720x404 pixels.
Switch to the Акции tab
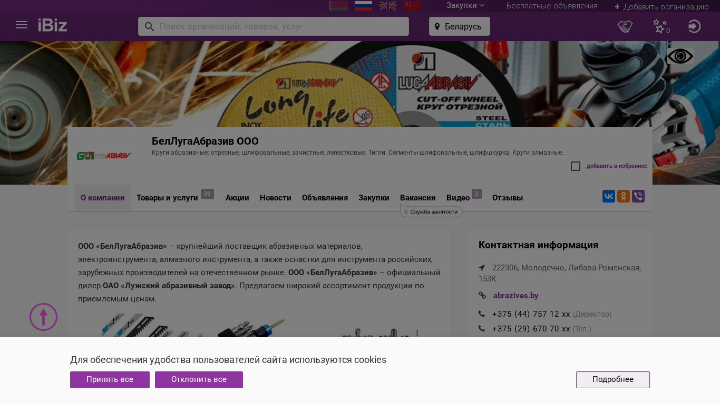237,198
